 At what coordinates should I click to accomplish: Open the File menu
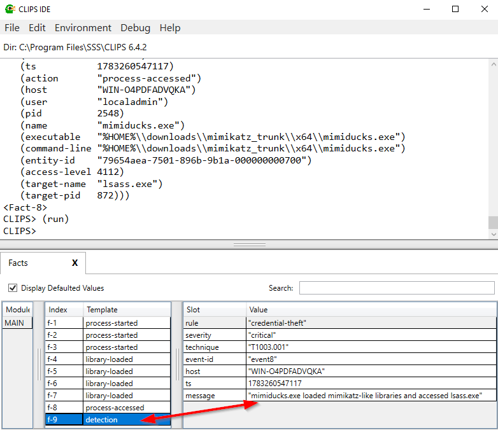click(12, 28)
